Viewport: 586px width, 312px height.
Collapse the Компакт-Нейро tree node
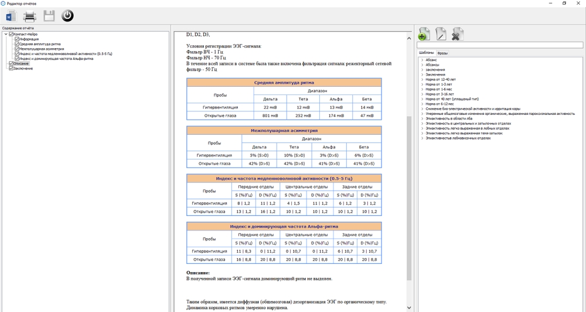coord(6,35)
